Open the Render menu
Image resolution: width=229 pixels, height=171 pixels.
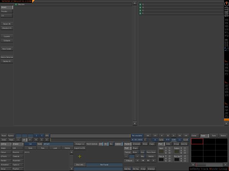tap(6, 160)
